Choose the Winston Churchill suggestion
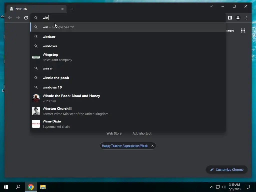 tap(128, 111)
